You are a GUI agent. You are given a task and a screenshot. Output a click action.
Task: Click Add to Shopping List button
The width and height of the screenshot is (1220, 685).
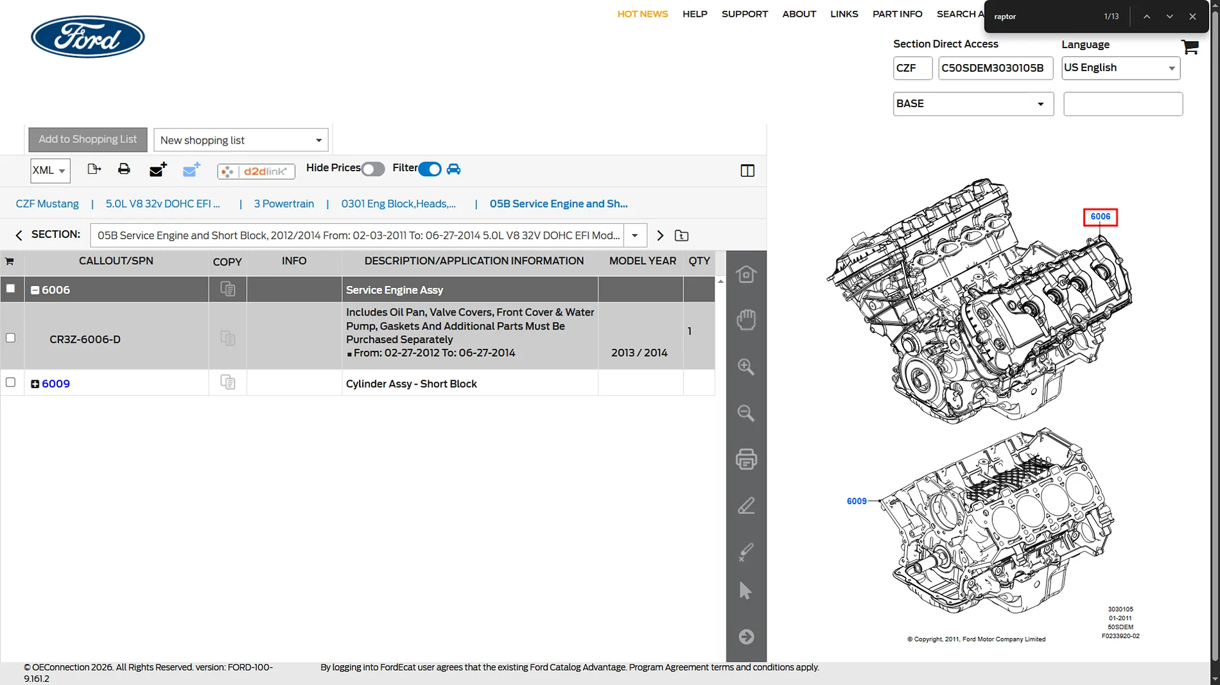[88, 140]
